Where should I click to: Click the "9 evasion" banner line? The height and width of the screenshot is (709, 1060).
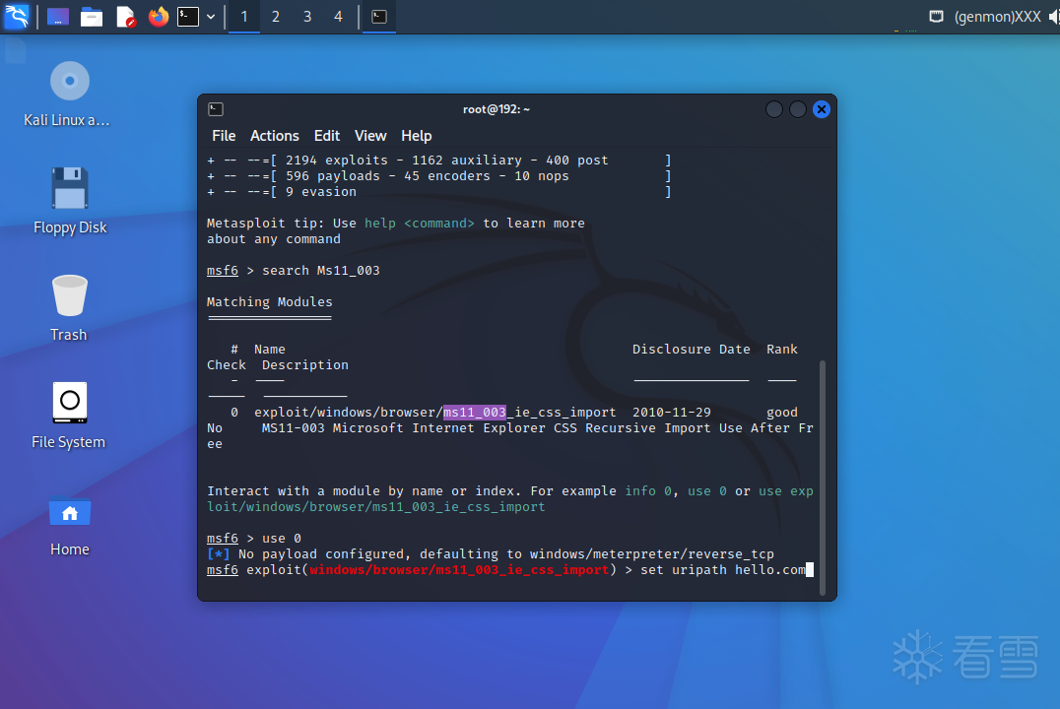point(438,192)
